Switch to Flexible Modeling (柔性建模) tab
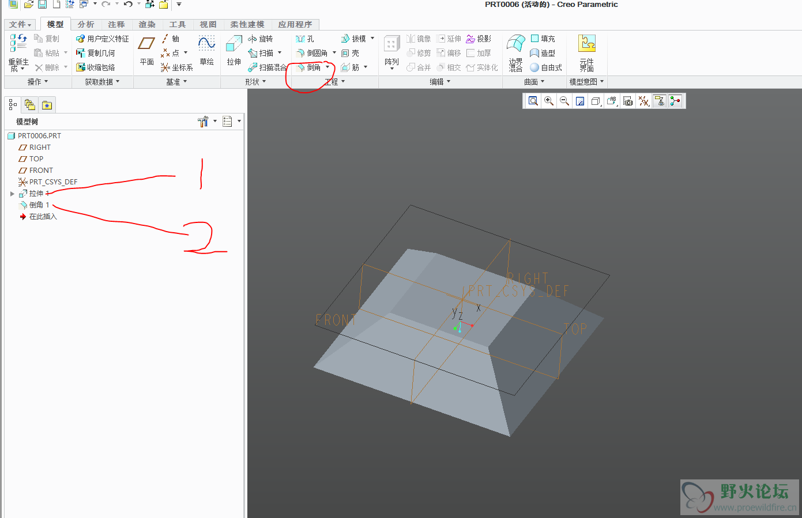The width and height of the screenshot is (802, 518). coord(247,24)
